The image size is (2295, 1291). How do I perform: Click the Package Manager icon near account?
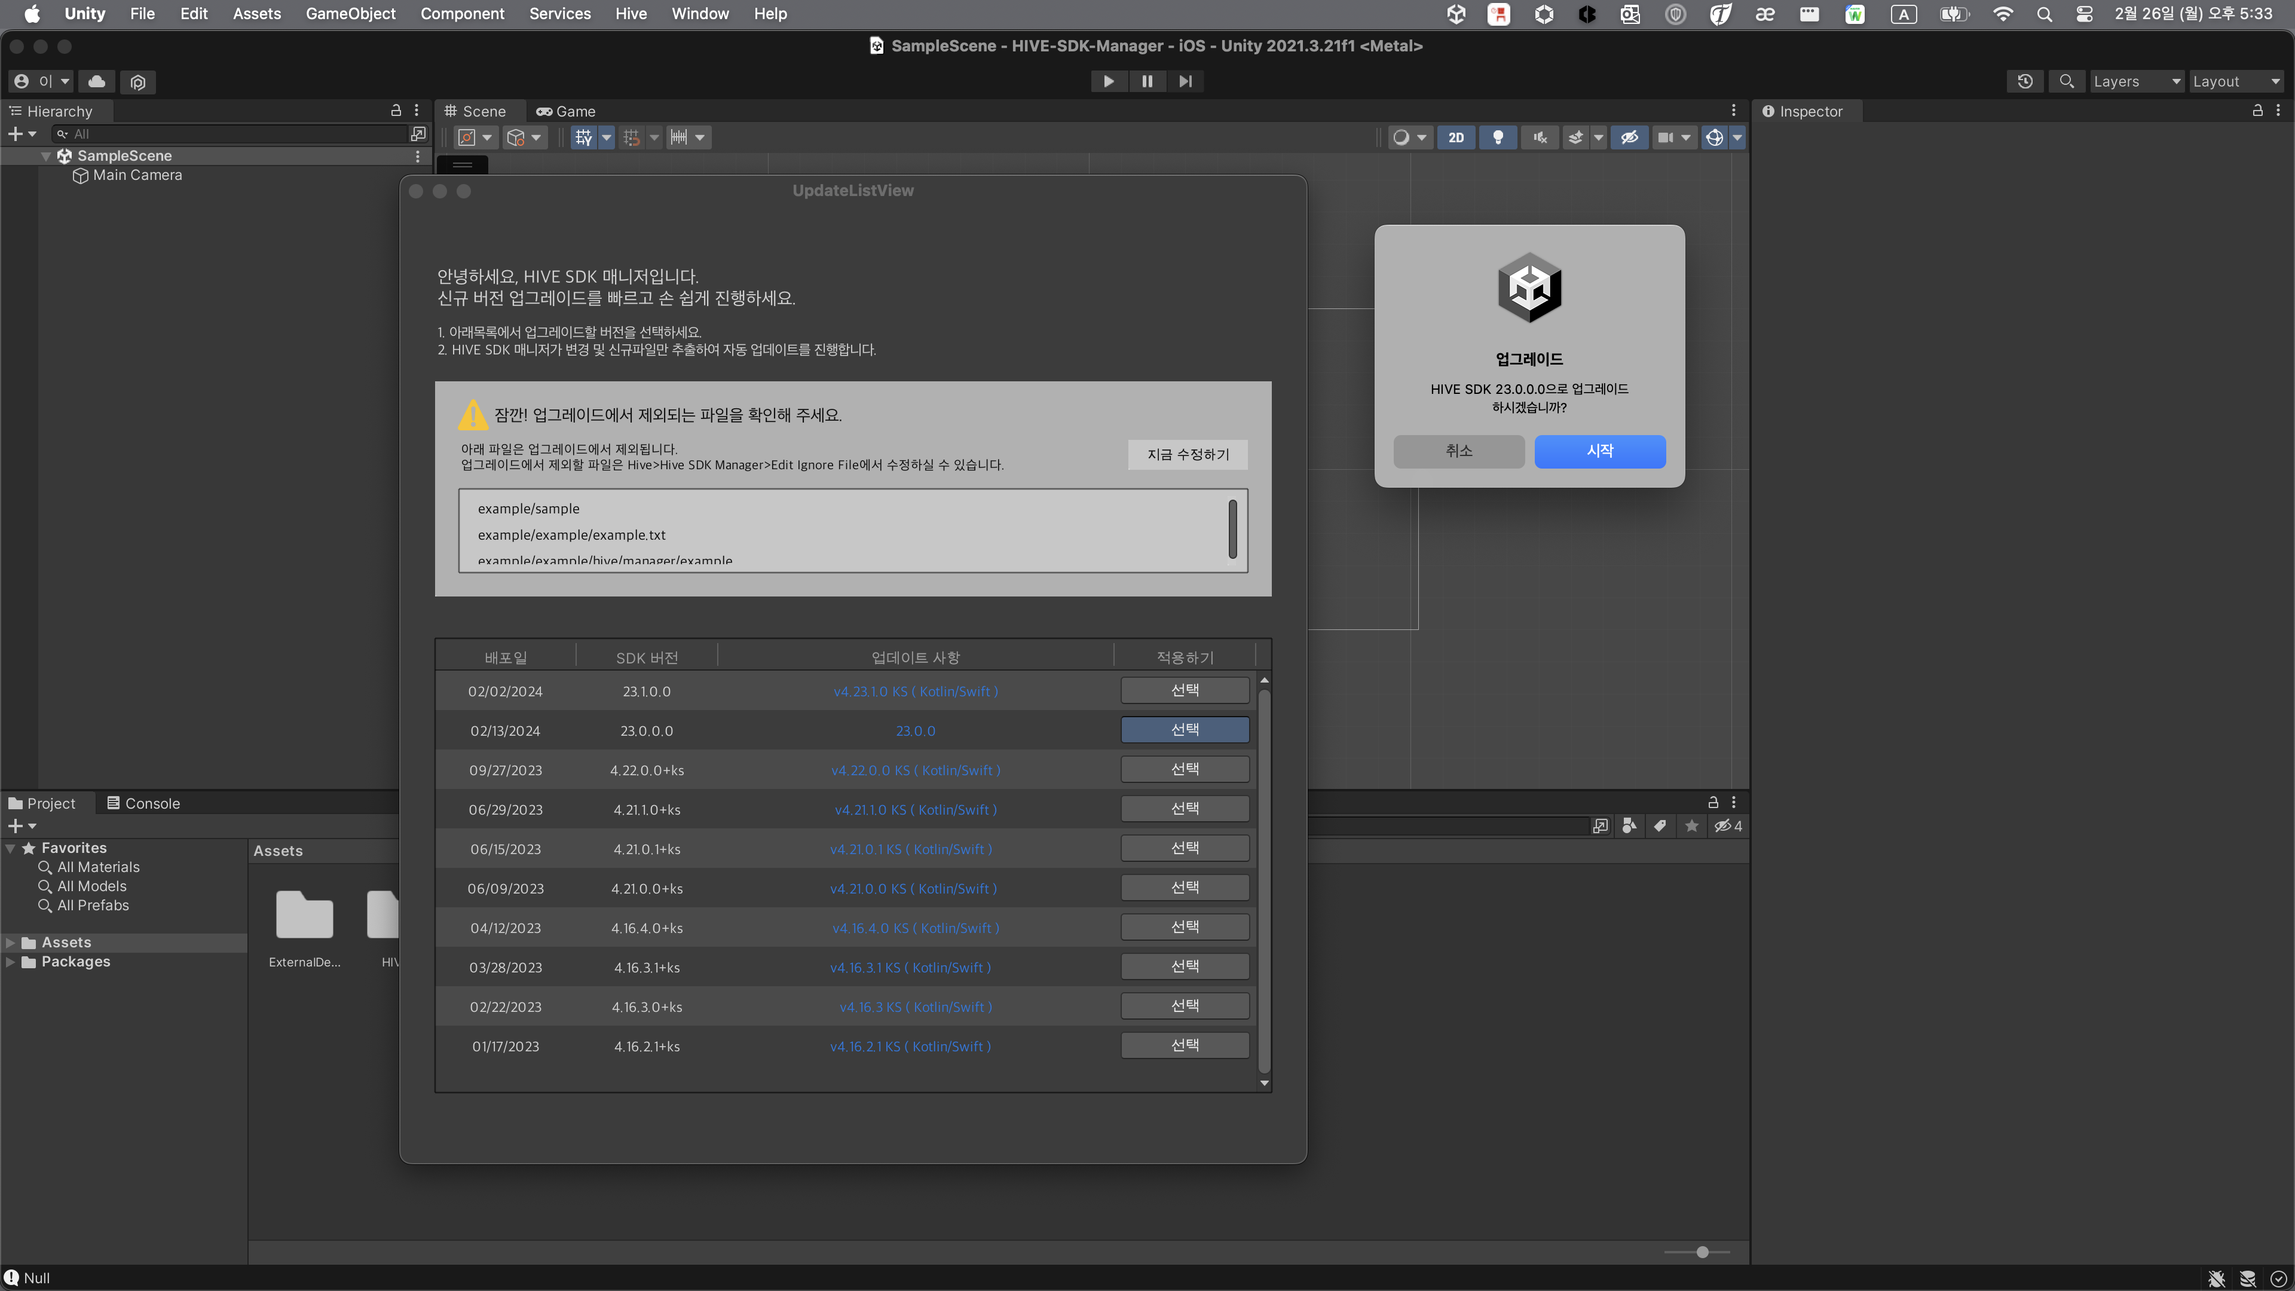(137, 82)
